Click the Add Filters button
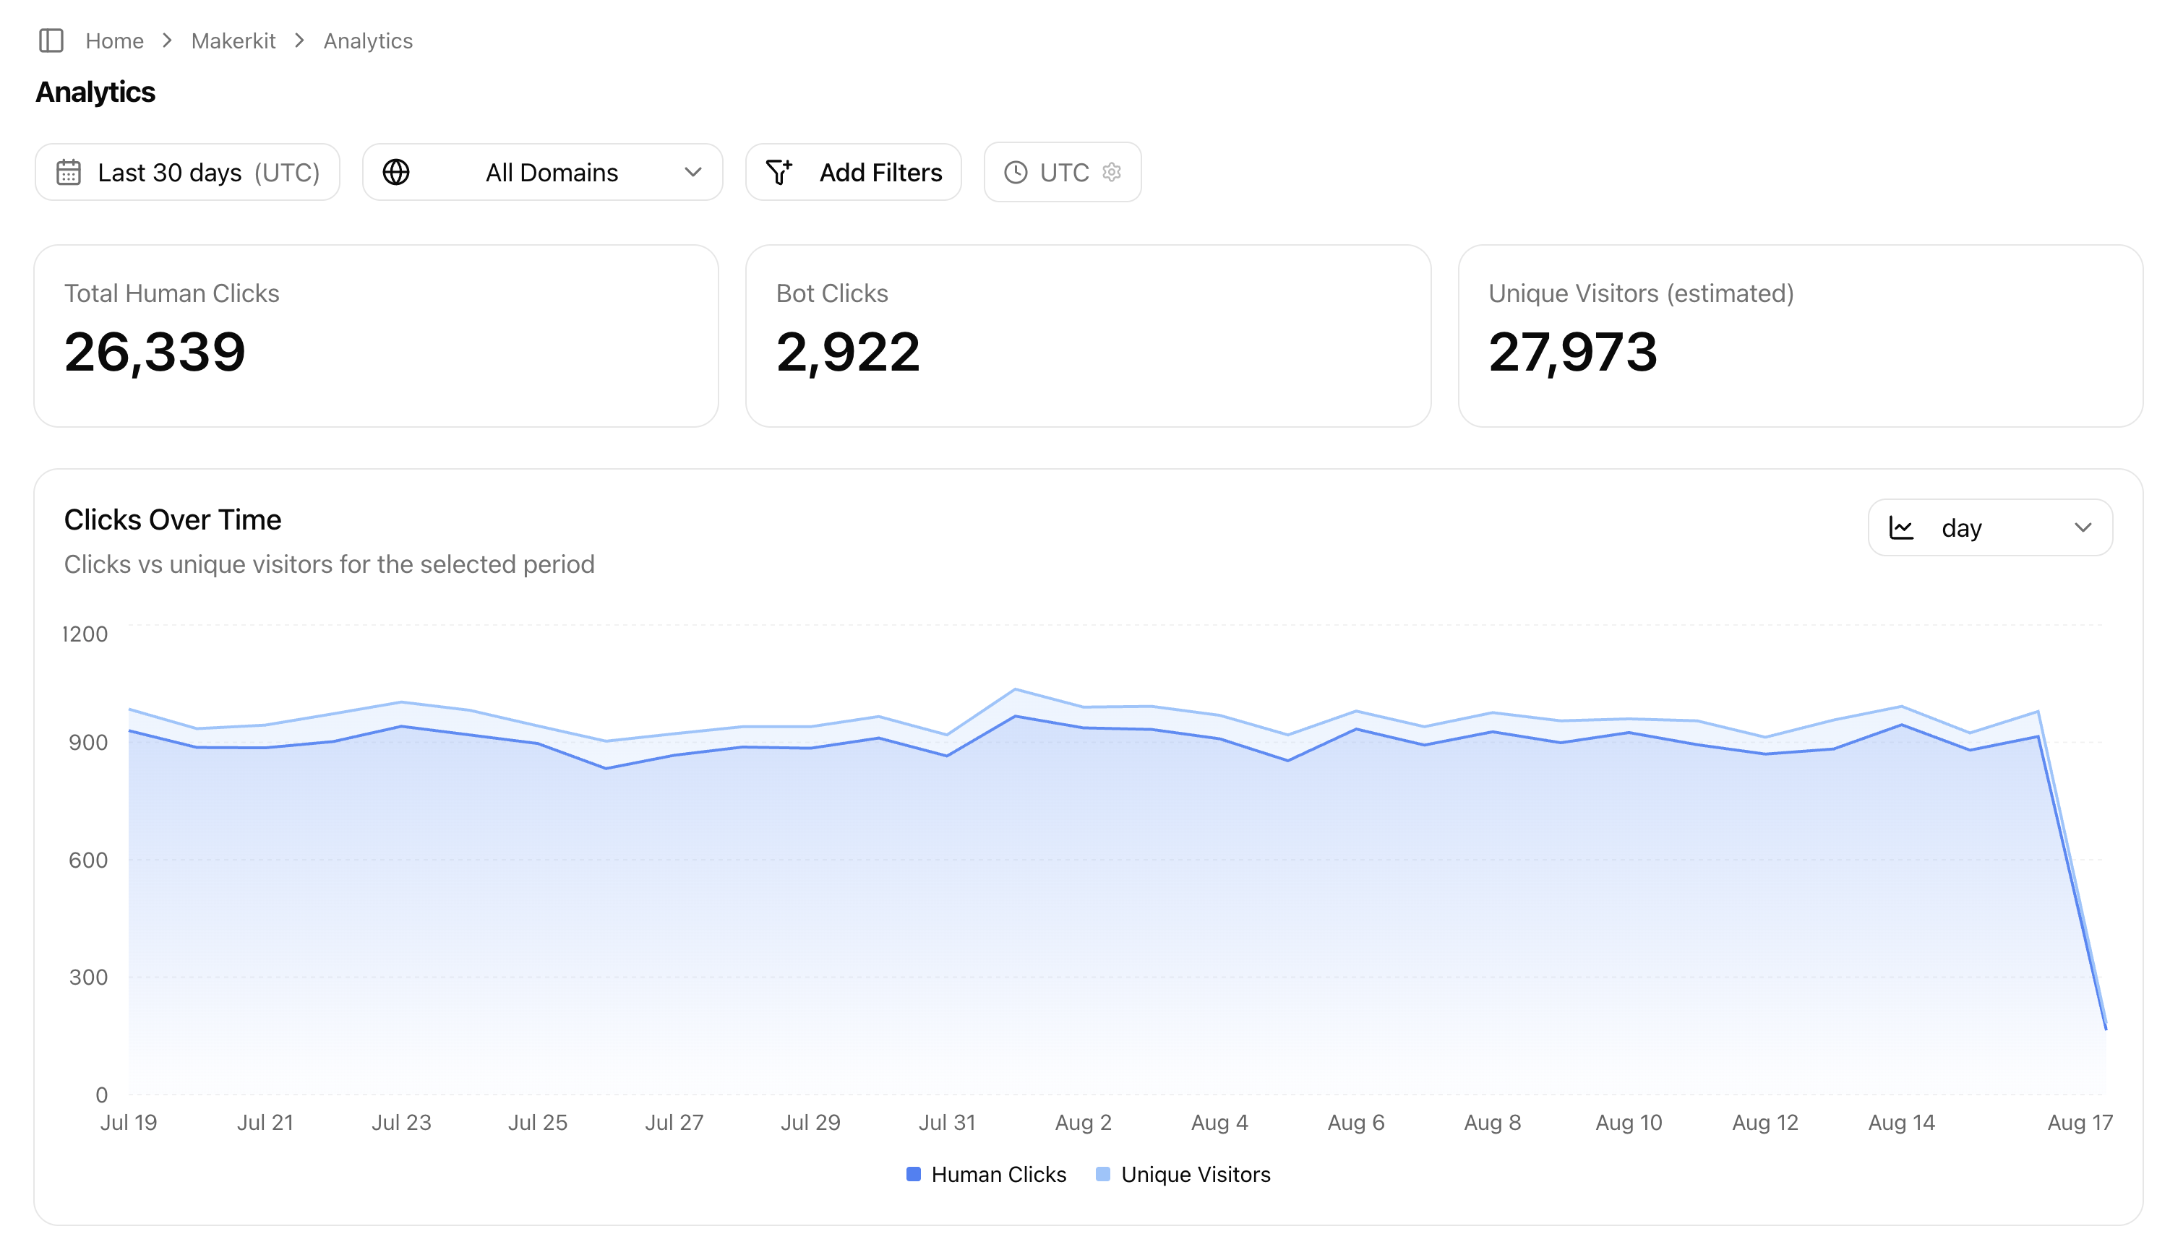Image resolution: width=2157 pixels, height=1247 pixels. pos(854,172)
